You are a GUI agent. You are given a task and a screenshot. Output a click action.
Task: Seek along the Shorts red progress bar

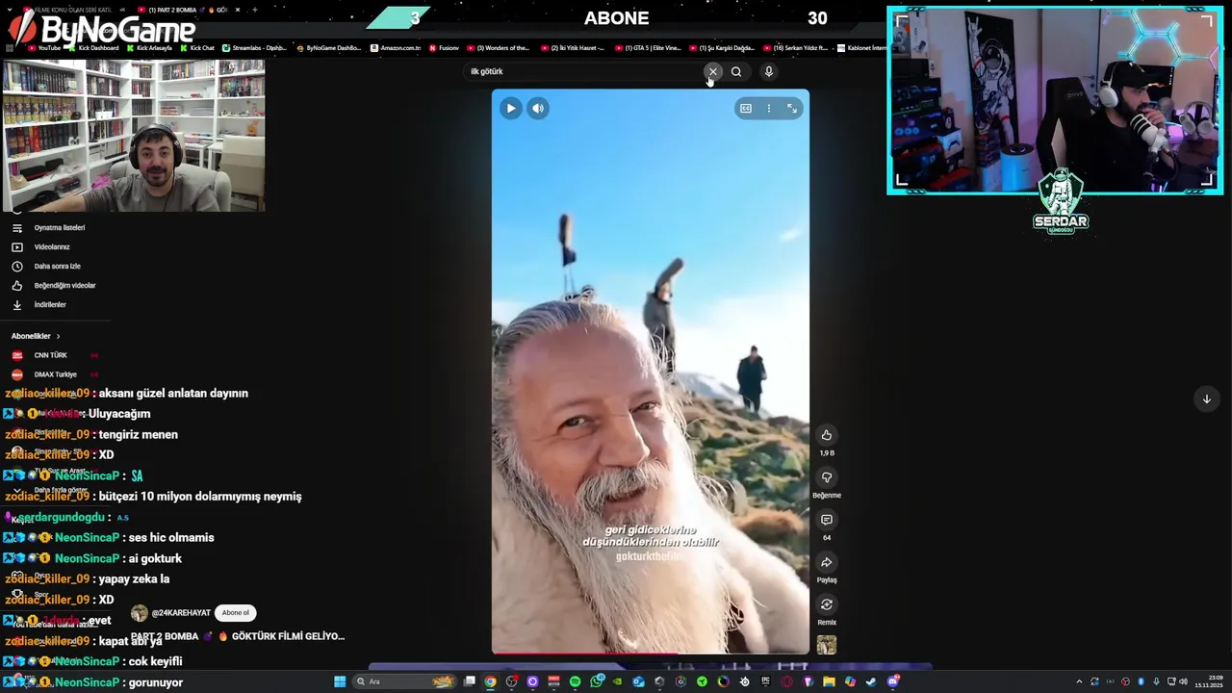click(651, 654)
